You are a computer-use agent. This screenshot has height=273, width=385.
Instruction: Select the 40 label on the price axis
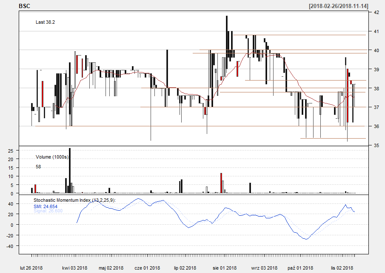pos(376,50)
